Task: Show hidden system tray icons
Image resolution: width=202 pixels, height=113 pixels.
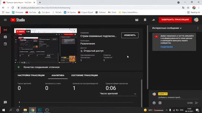Action: (167, 110)
